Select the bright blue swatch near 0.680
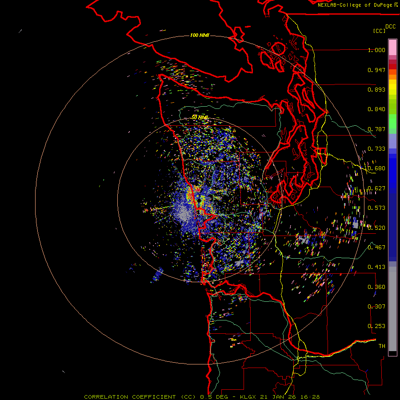400x400 pixels. [392, 171]
